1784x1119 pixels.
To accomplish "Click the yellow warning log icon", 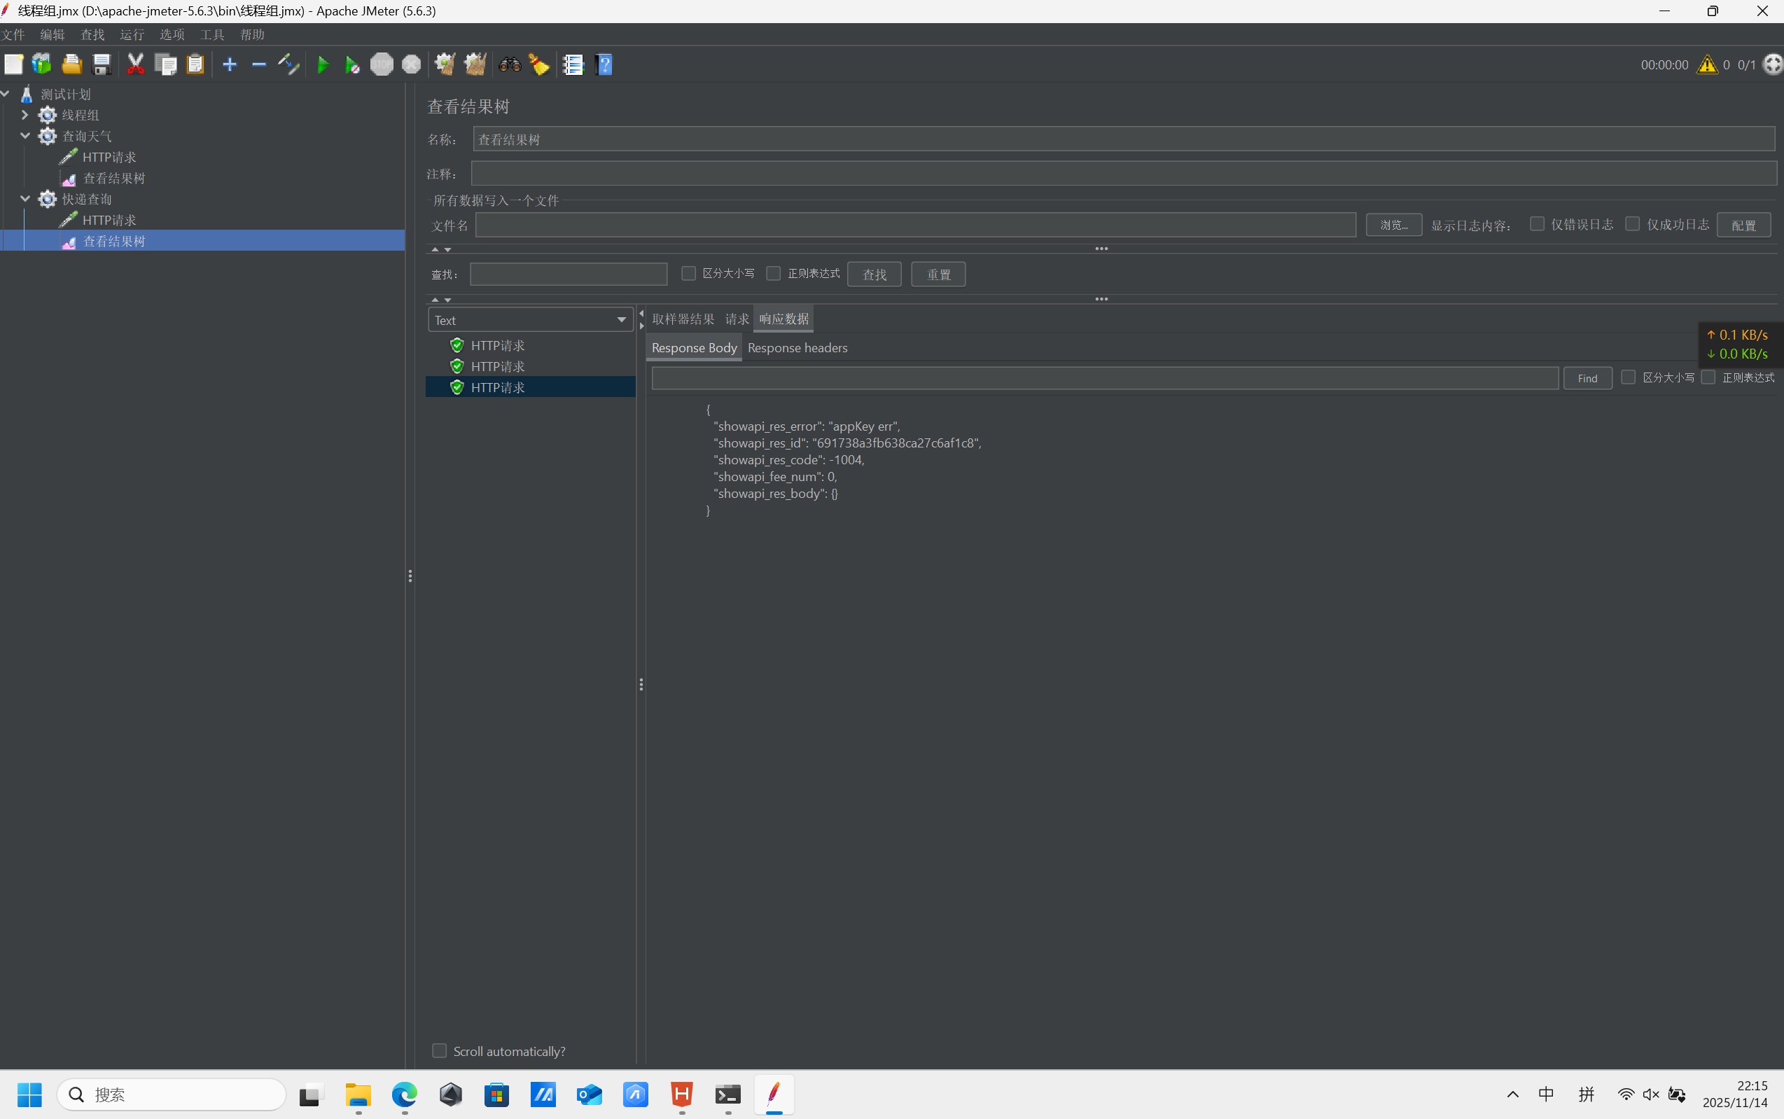I will pos(1707,65).
